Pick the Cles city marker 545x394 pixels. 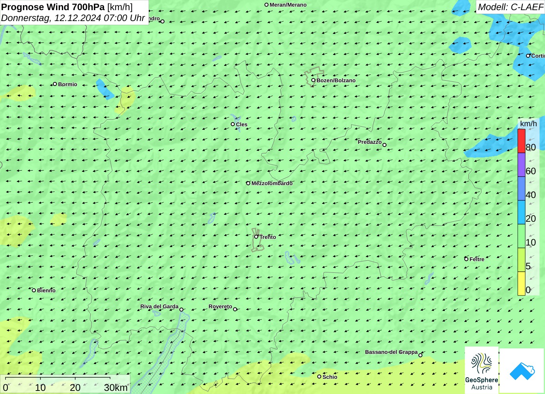(233, 124)
